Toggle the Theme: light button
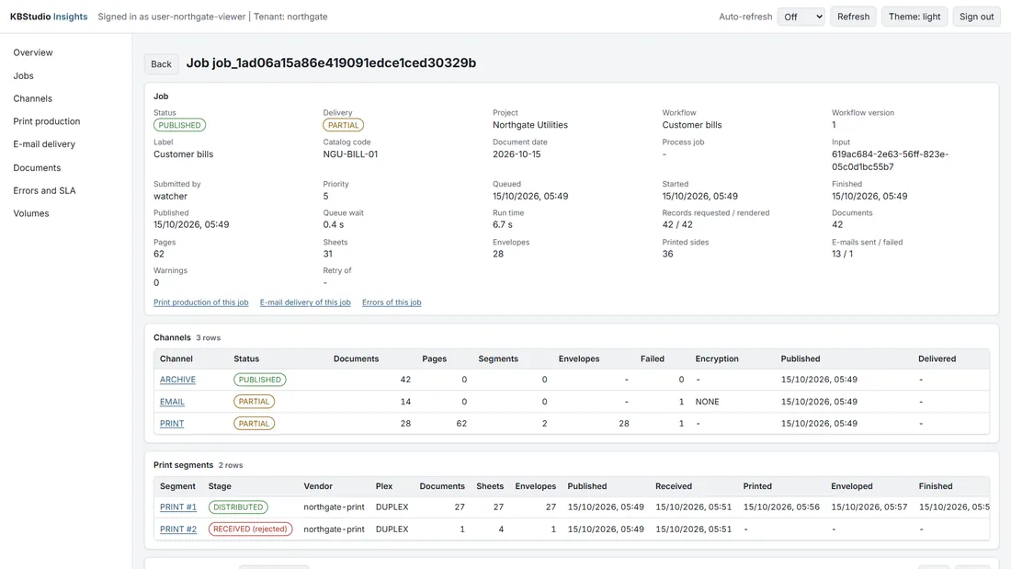1011x569 pixels. [x=914, y=17]
